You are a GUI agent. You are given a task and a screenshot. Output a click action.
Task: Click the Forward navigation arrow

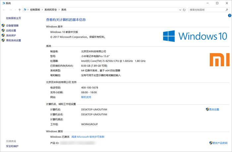(11, 10)
